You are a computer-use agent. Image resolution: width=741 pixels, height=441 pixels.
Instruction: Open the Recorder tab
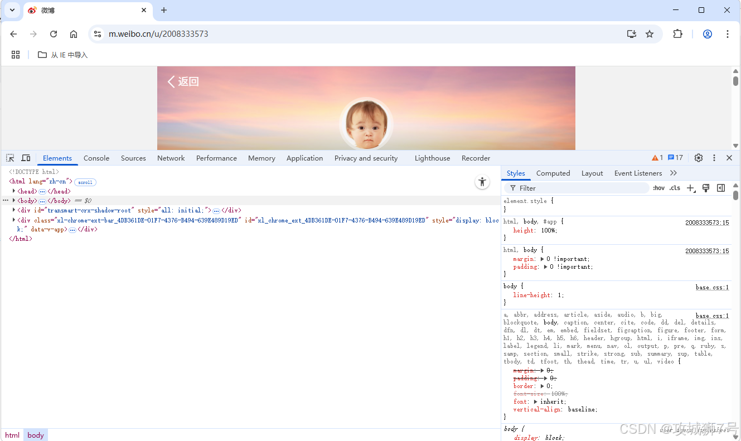click(476, 158)
